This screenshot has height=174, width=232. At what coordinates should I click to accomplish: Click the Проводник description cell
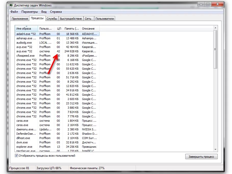pyautogui.click(x=89, y=147)
